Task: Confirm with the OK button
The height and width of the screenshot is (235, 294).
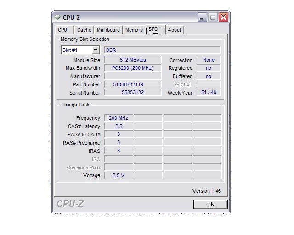Action: [210, 204]
